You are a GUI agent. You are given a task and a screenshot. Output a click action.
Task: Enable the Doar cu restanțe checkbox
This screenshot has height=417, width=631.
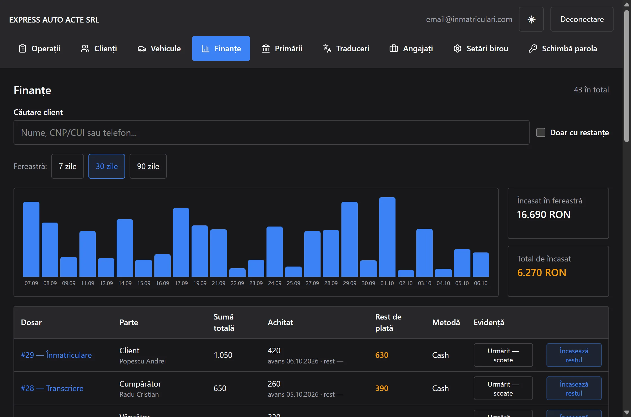541,132
